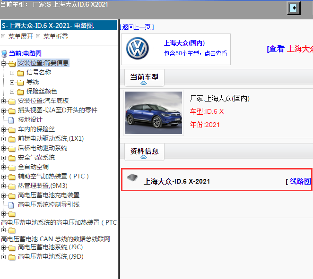The height and width of the screenshot is (279, 313).
Task: Expand the 高电压蓄电池 CAN 总线 node
Action: click(x=3, y=230)
